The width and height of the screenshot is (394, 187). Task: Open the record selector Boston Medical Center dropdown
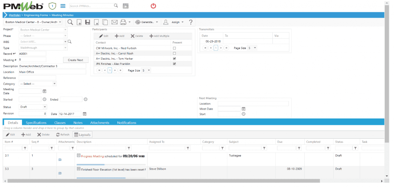60,22
